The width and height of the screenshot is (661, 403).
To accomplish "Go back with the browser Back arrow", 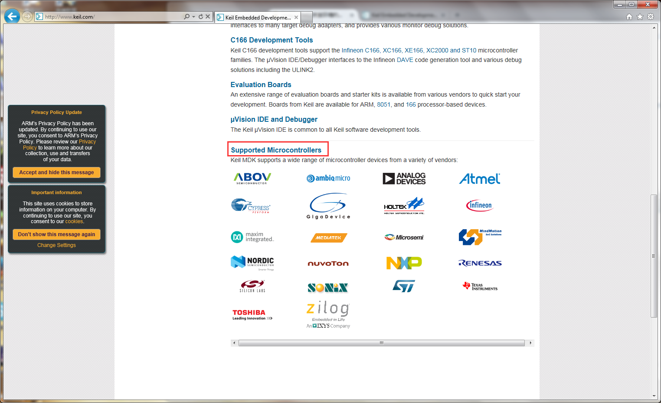I will pyautogui.click(x=12, y=16).
